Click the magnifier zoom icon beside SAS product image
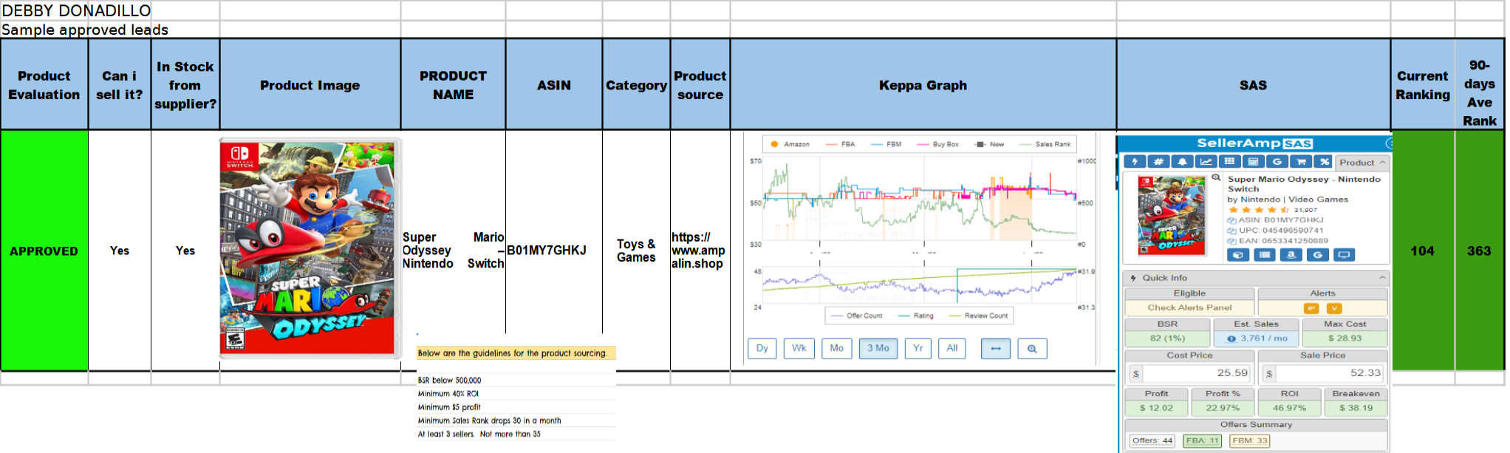This screenshot has width=1510, height=453. coord(1216,177)
